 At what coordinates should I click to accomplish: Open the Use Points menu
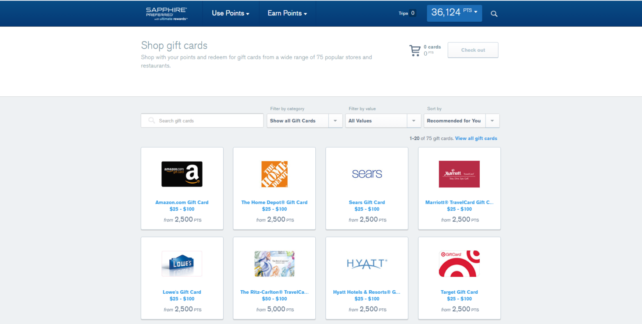[231, 14]
